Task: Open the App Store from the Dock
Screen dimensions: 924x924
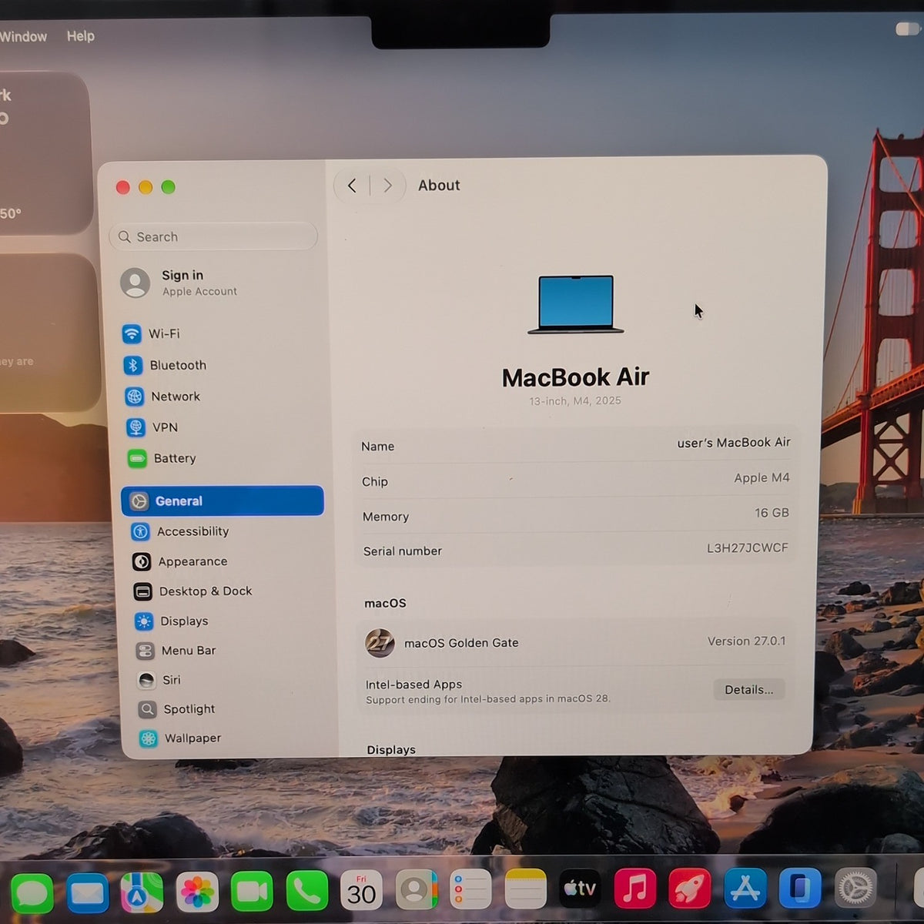Action: pyautogui.click(x=745, y=888)
